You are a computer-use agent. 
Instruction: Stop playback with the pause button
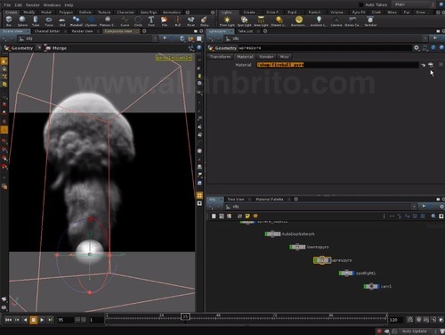coord(34,320)
